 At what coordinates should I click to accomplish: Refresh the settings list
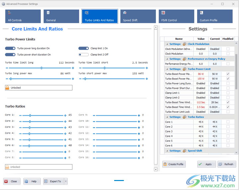tap(227, 164)
